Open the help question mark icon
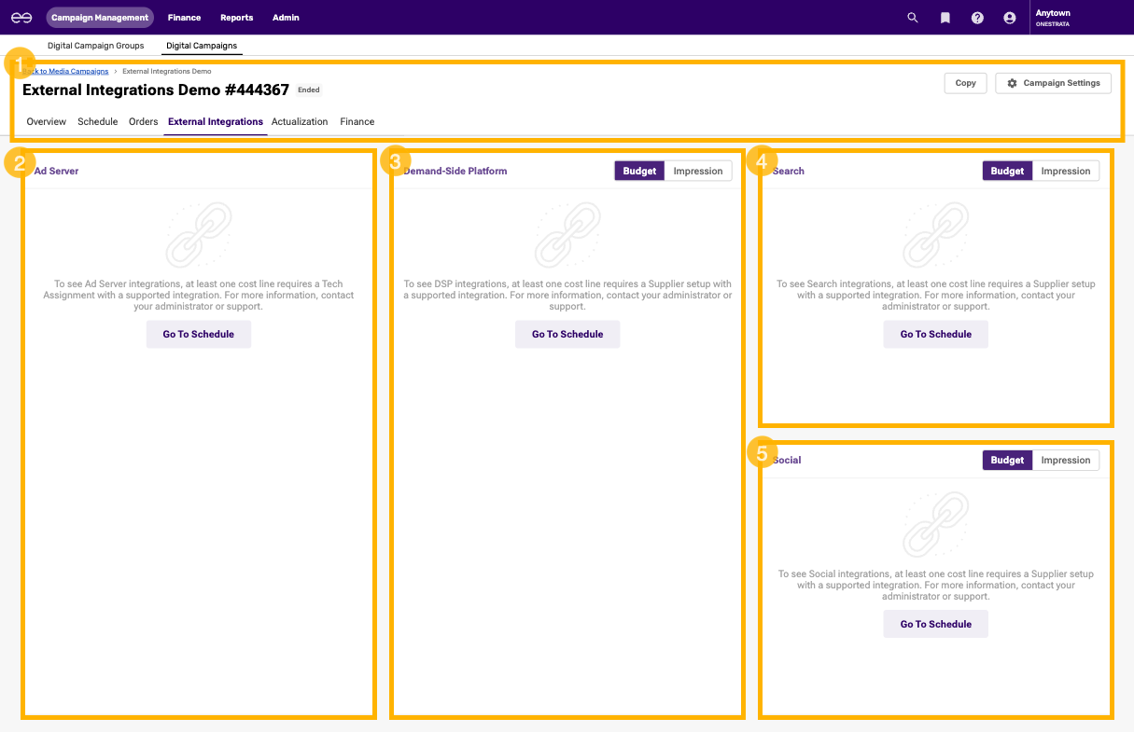 (977, 18)
